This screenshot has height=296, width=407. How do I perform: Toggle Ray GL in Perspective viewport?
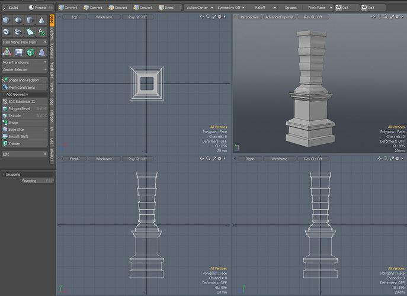pos(313,17)
